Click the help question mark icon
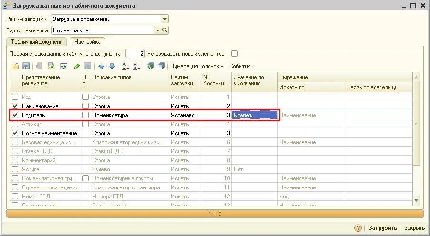The image size is (430, 236). [358, 228]
